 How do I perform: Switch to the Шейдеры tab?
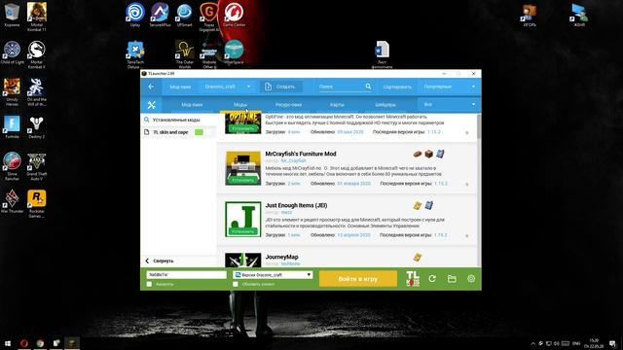coord(385,105)
